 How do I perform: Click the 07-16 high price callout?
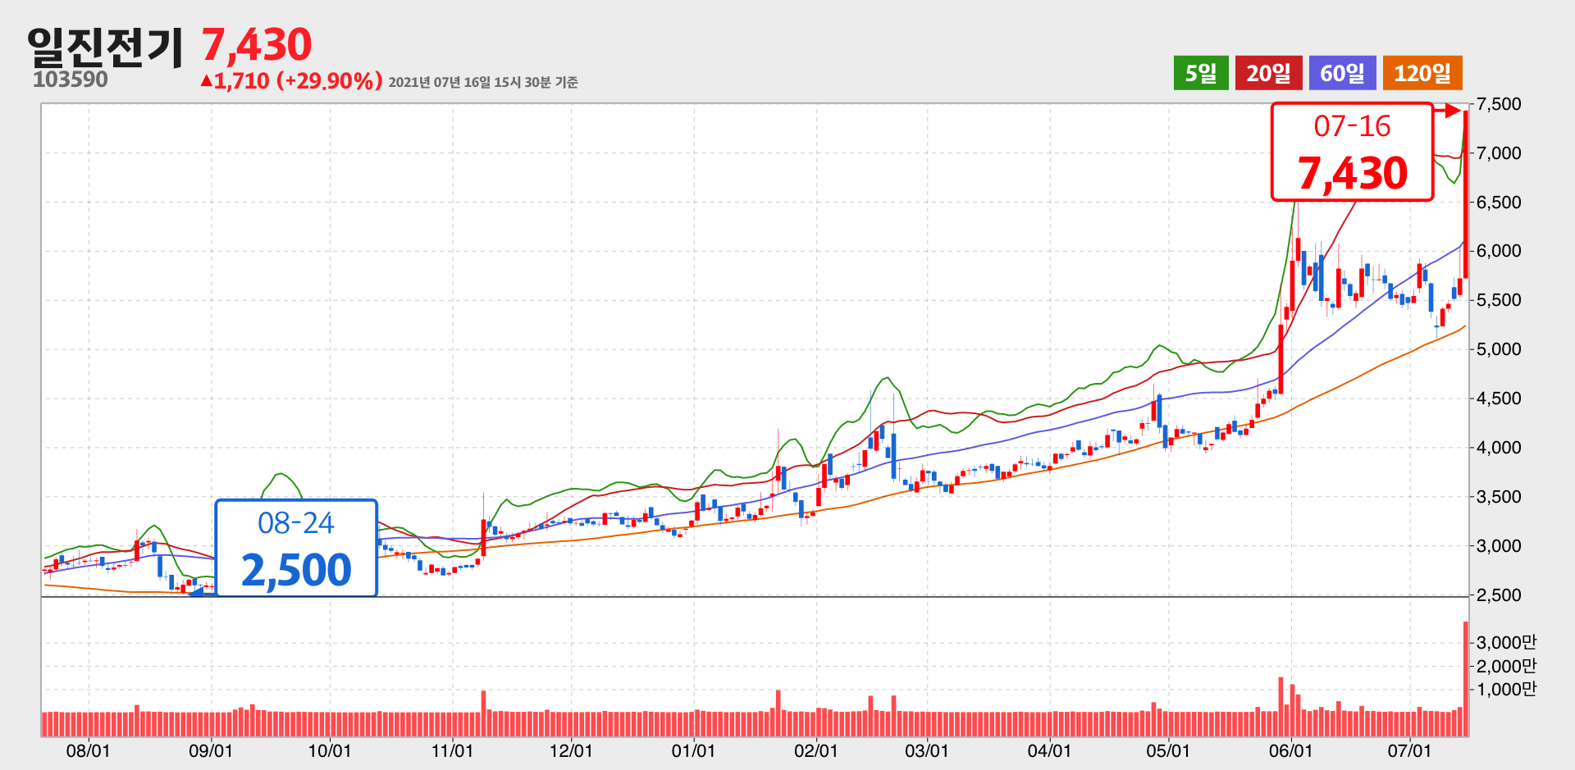pyautogui.click(x=1352, y=152)
